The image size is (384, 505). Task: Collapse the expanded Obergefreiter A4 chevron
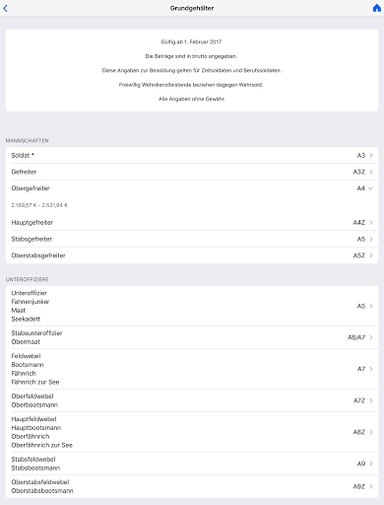pos(371,188)
